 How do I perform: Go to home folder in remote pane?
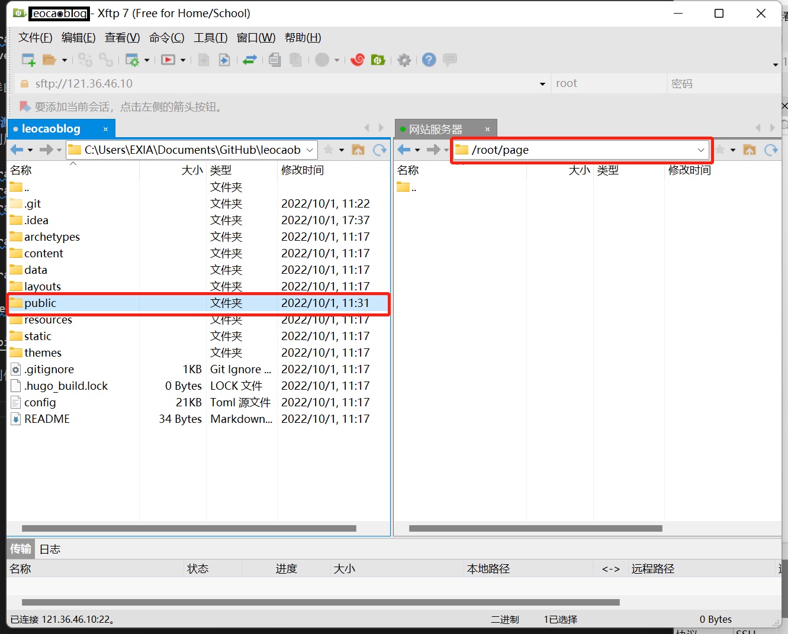coord(750,150)
